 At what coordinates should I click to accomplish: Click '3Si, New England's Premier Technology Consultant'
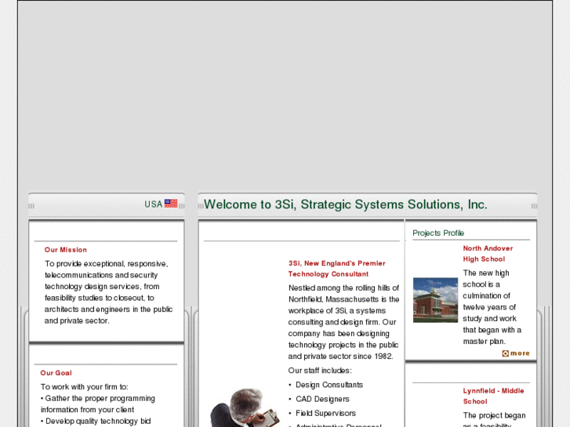point(336,269)
